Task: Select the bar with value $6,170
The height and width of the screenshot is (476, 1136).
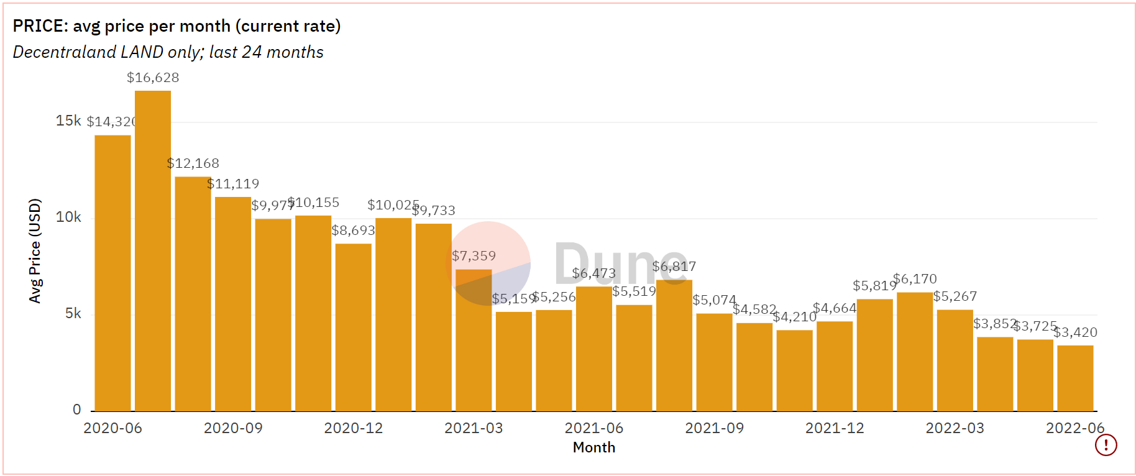Action: [914, 351]
